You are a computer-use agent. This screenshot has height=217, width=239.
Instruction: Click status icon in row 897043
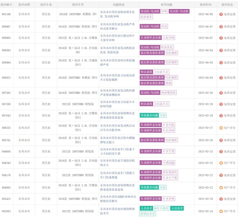(221, 115)
